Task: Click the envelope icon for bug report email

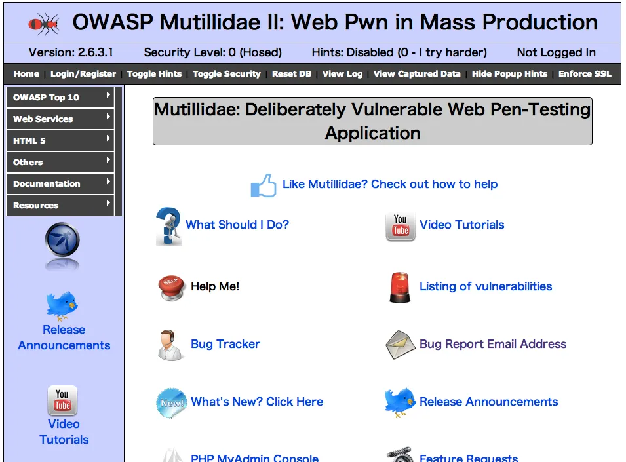Action: [x=400, y=344]
